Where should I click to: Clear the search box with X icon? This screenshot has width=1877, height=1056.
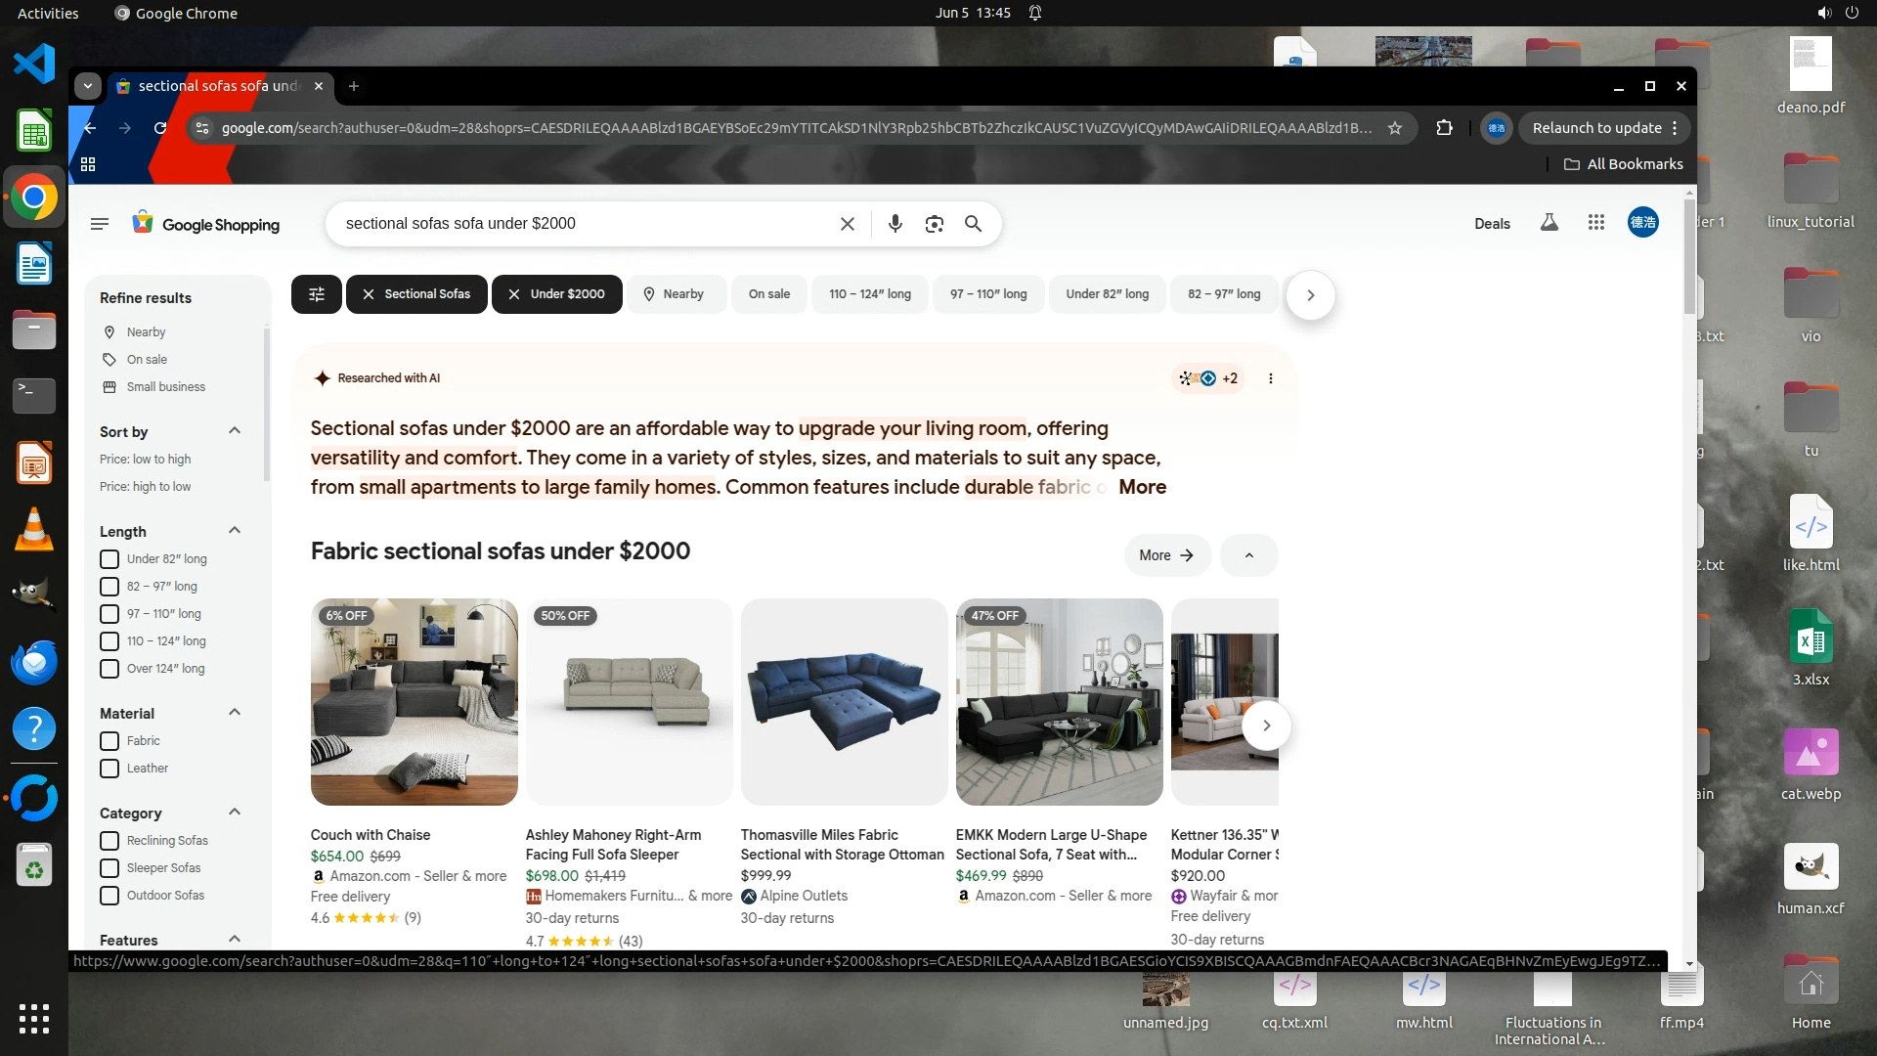coord(848,224)
